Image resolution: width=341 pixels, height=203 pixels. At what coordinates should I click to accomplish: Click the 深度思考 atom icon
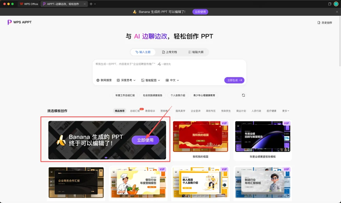118,80
